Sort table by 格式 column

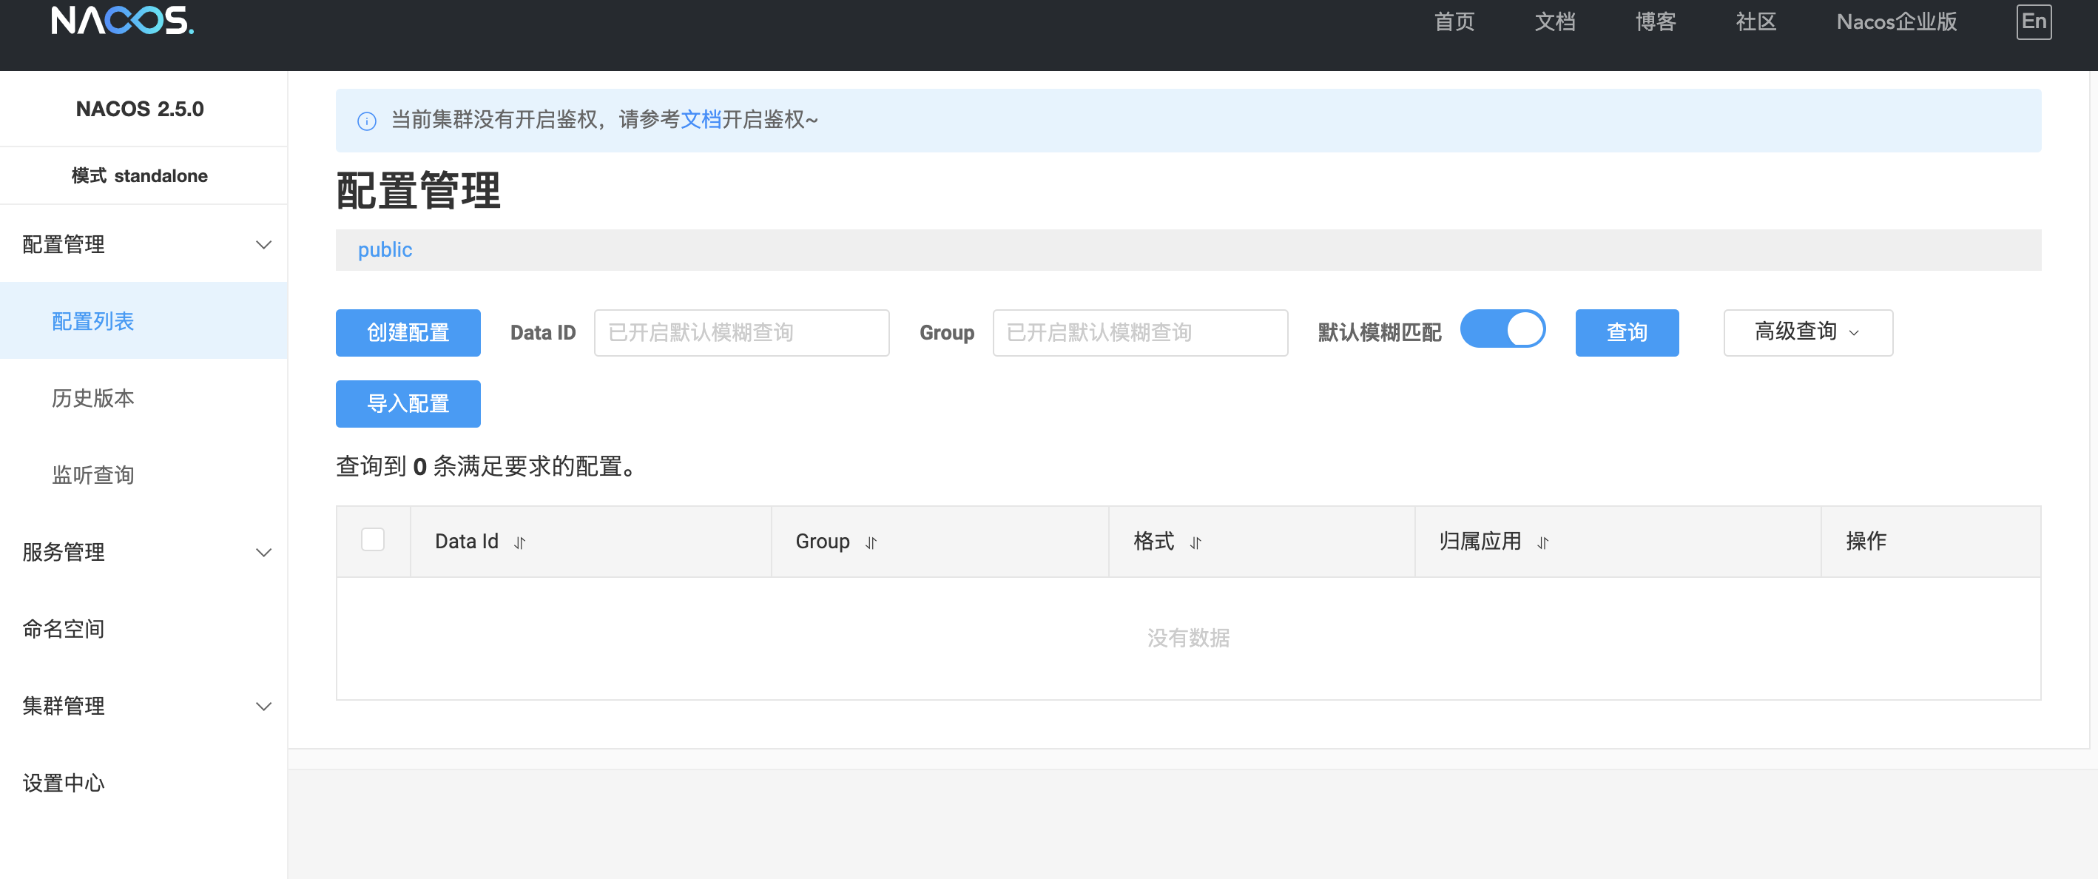pyautogui.click(x=1195, y=542)
